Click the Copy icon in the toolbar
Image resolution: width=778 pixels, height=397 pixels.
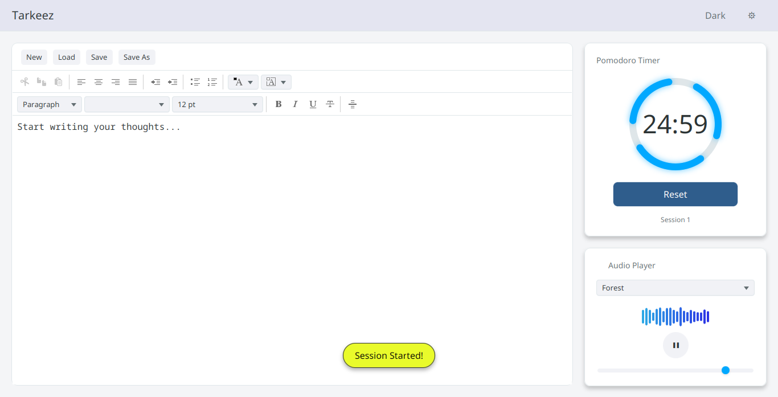pos(42,82)
